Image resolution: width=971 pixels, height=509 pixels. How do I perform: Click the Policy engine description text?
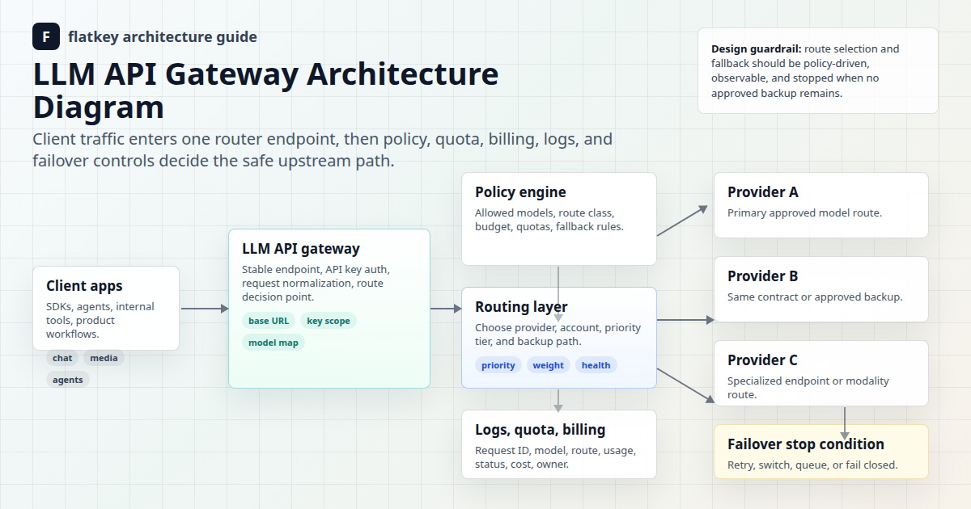pyautogui.click(x=549, y=220)
